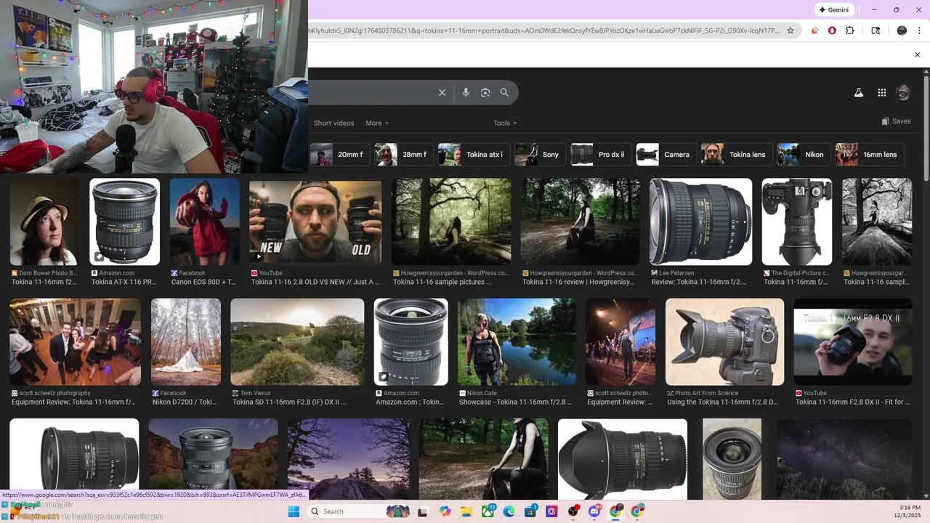Select the 28mm f suggestion chip
Screen dimensions: 930x523
(x=404, y=155)
